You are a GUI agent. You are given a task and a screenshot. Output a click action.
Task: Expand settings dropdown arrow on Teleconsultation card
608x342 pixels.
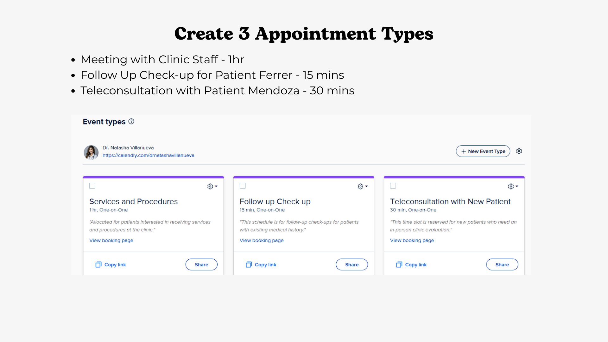click(x=517, y=186)
